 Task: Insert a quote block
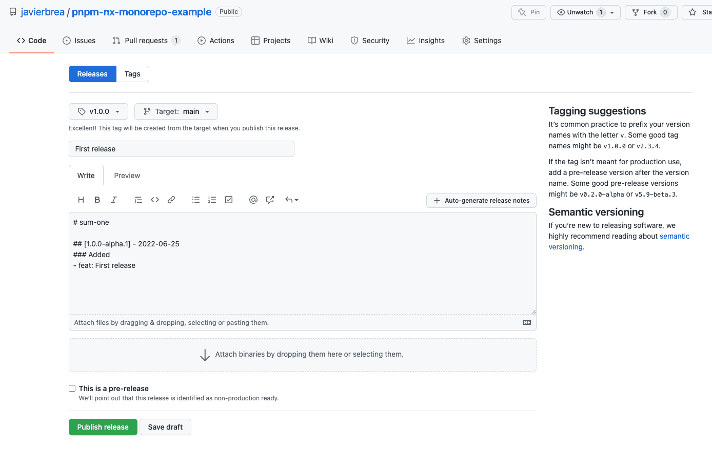(x=139, y=200)
